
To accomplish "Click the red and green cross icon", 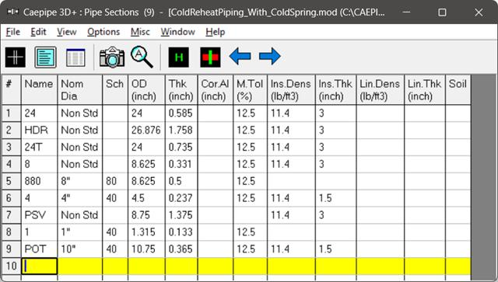I will click(x=210, y=57).
